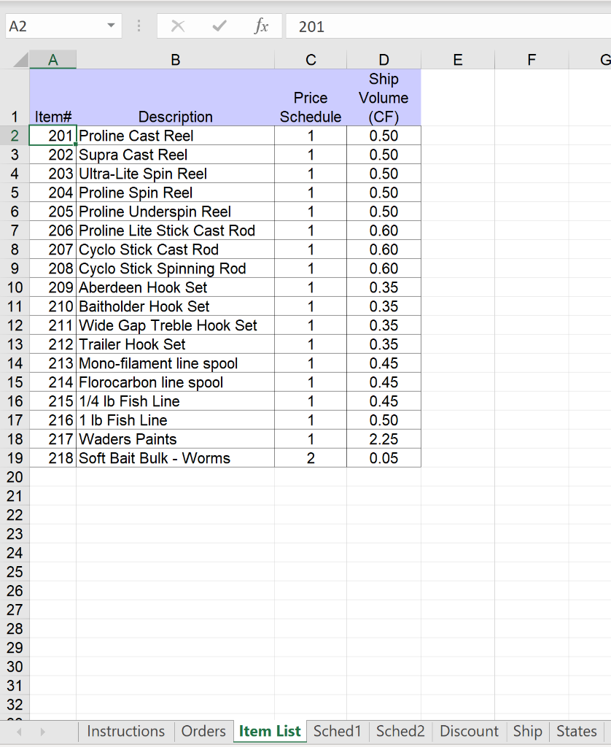Select the cell containing Waders Paints
This screenshot has height=747, width=611.
click(175, 439)
